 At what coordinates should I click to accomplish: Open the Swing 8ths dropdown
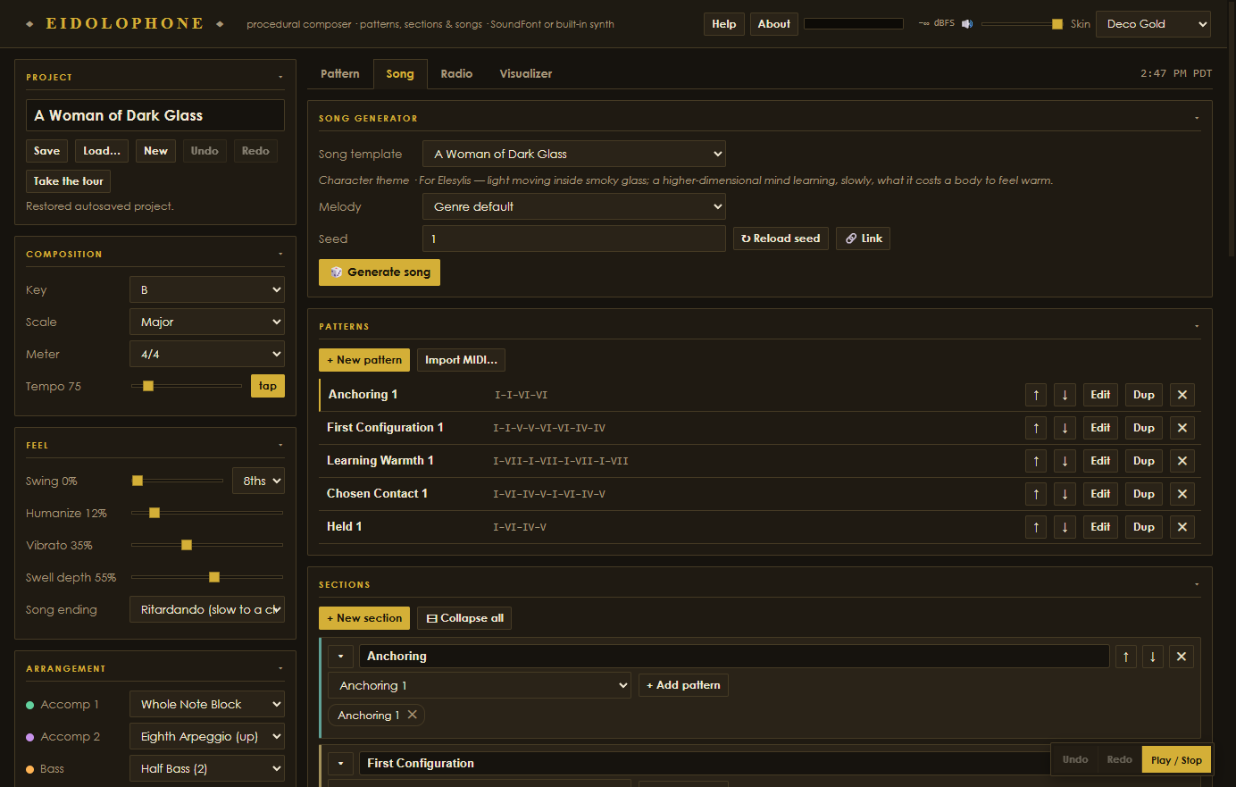coord(258,481)
